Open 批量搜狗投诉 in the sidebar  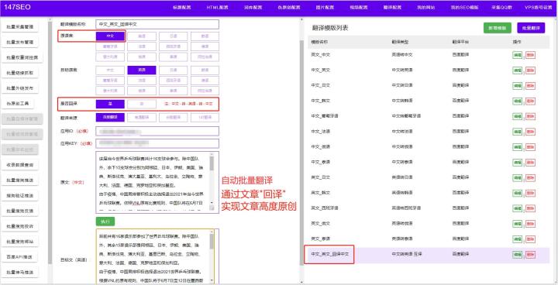(x=20, y=226)
